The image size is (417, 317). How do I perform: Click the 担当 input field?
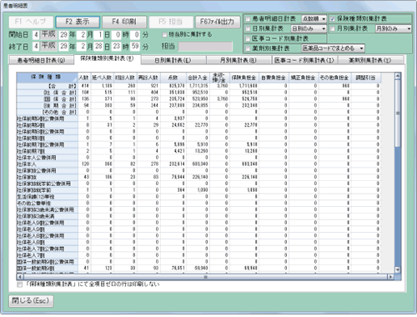click(x=205, y=47)
